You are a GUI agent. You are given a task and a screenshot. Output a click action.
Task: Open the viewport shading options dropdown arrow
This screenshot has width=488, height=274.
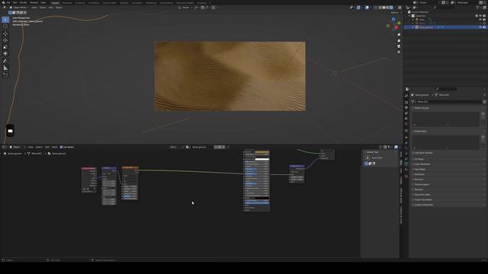click(x=395, y=8)
